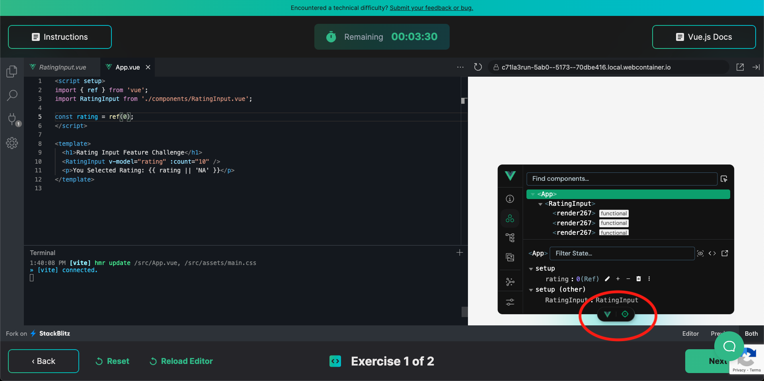Toggle the component inspector target button

pyautogui.click(x=625, y=314)
